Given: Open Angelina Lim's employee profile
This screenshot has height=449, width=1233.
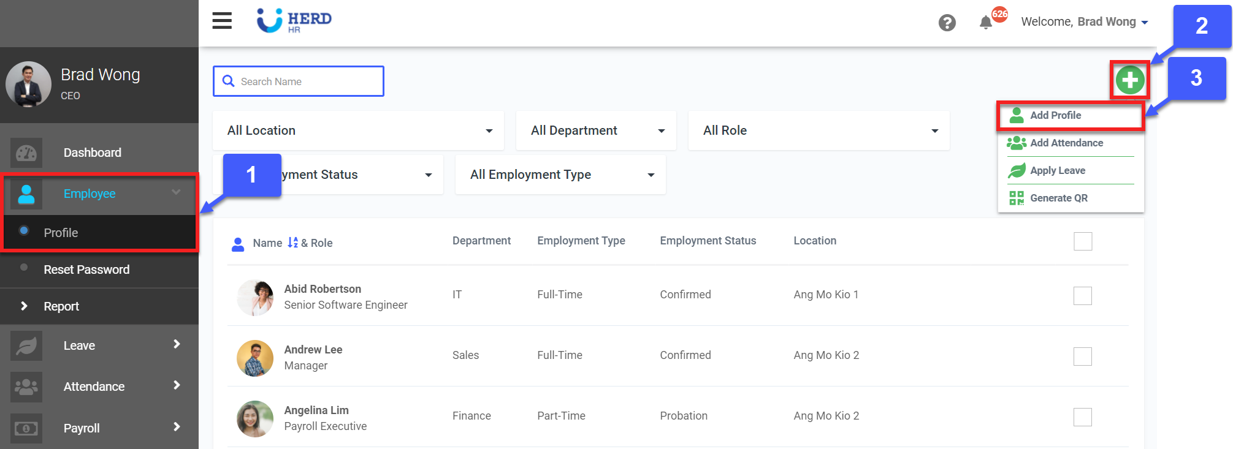Looking at the screenshot, I should point(316,410).
